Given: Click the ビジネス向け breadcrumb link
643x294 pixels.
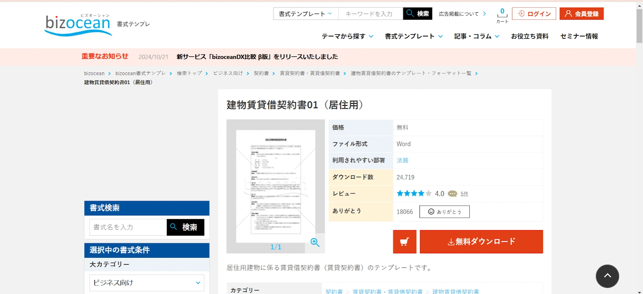Looking at the screenshot, I should 228,73.
